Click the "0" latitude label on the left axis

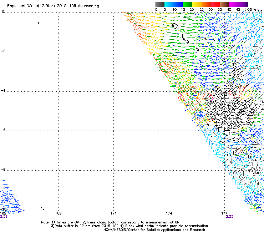pyautogui.click(x=3, y=12)
